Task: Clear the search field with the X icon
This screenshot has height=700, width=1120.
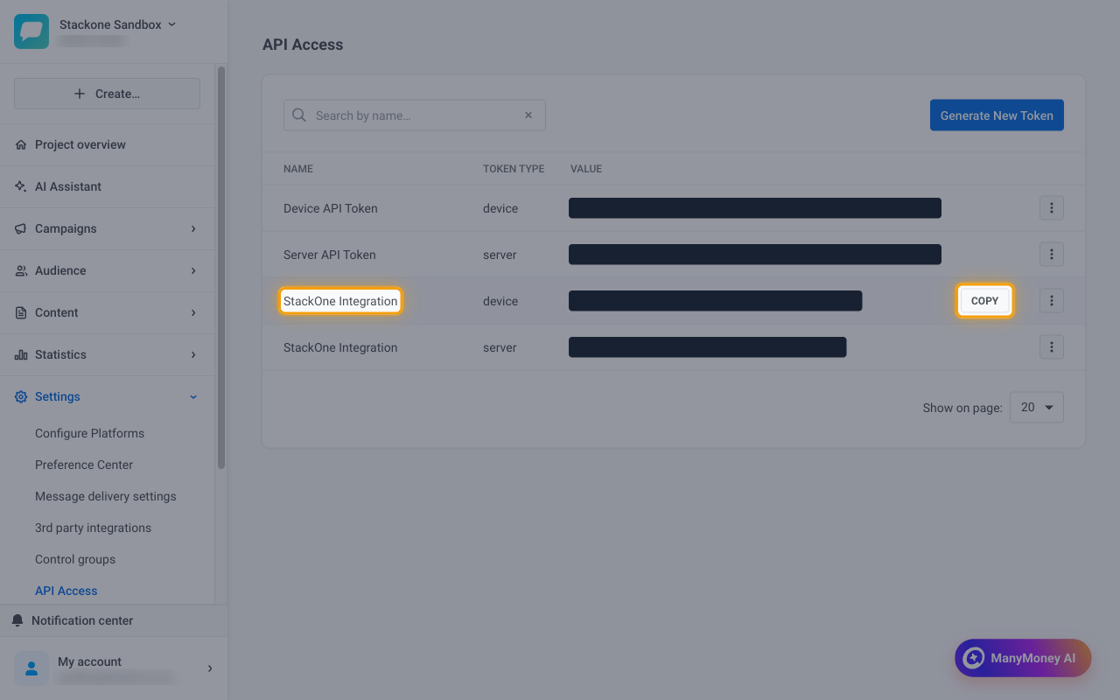Action: 528,115
